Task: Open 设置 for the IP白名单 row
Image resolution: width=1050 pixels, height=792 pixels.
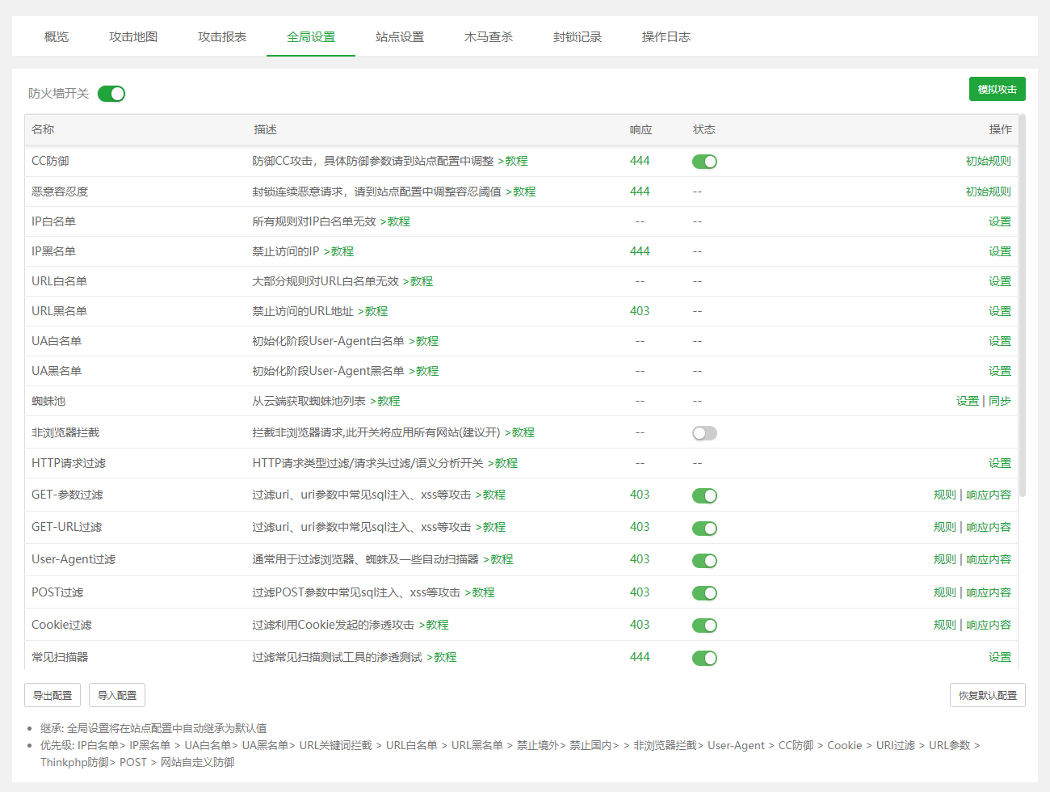Action: 999,221
